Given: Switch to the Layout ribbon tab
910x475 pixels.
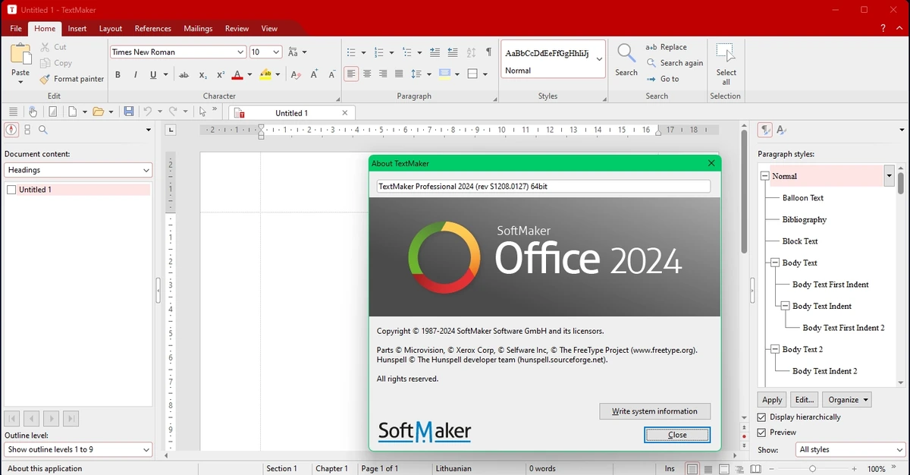Looking at the screenshot, I should [x=111, y=28].
